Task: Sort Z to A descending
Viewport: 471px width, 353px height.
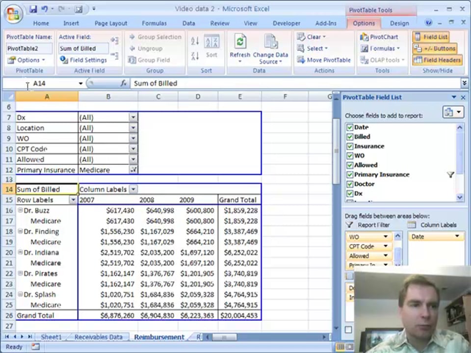Action: coord(195,55)
